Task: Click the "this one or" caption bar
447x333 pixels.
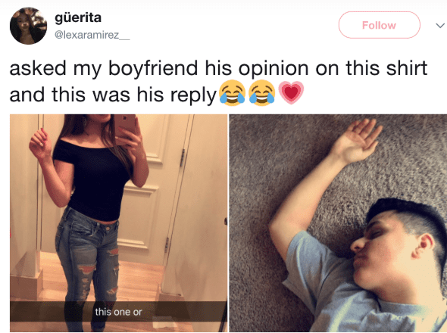Action: [119, 312]
